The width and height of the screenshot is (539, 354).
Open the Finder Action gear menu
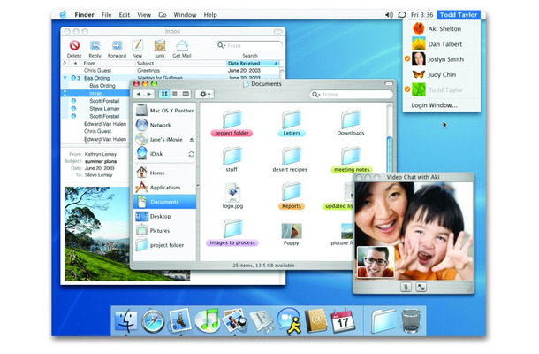tap(205, 94)
